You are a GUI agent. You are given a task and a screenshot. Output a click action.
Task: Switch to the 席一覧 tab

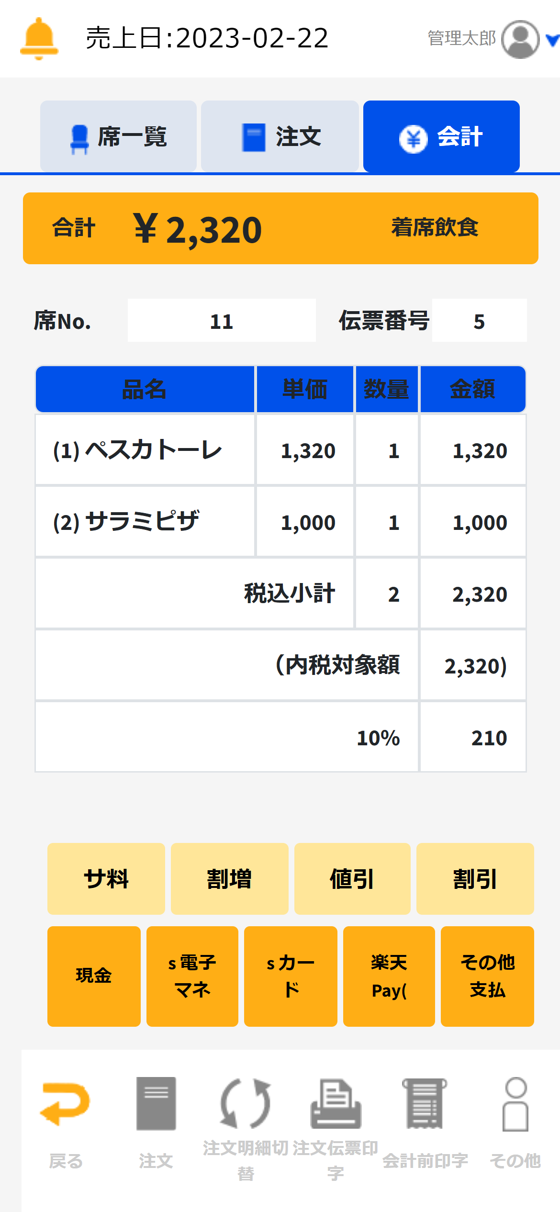pos(118,136)
